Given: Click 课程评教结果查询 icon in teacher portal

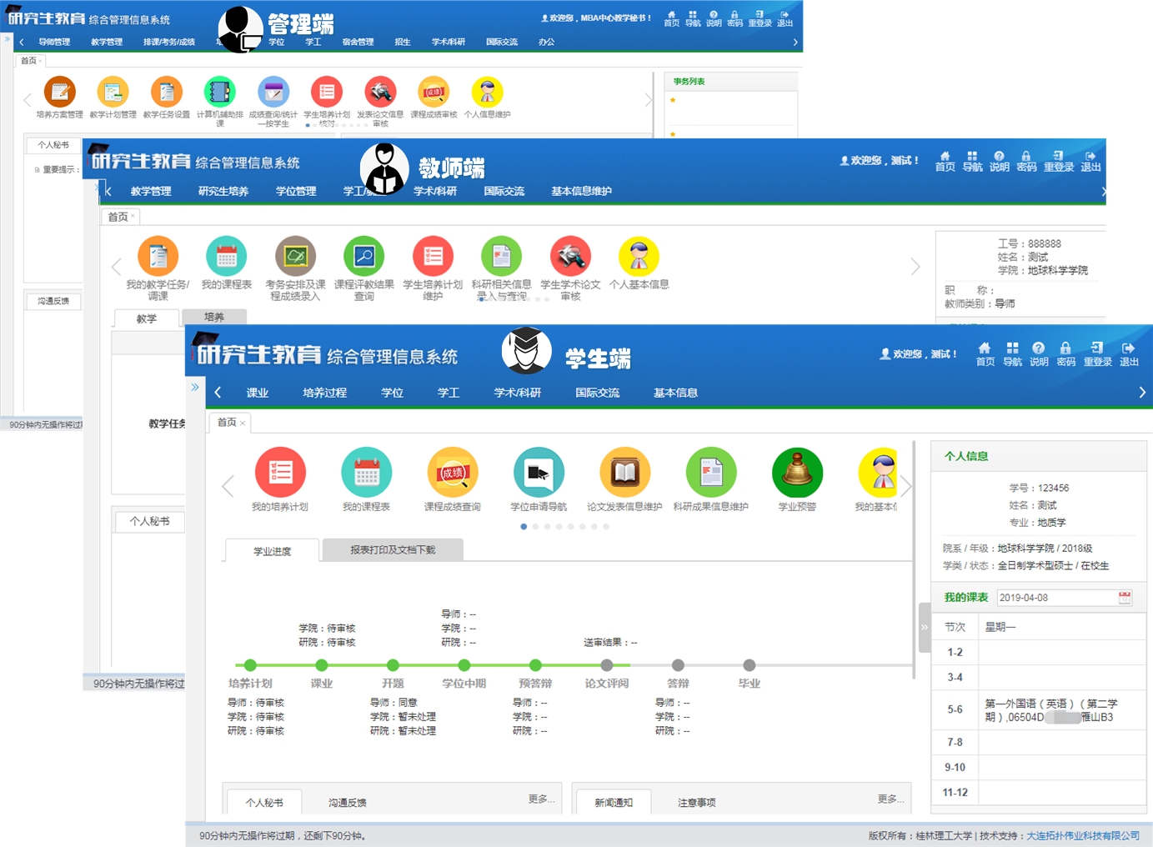Looking at the screenshot, I should (x=364, y=257).
